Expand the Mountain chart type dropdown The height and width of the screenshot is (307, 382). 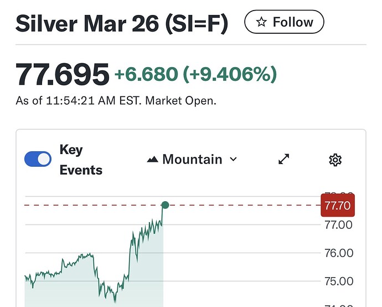[x=192, y=160]
